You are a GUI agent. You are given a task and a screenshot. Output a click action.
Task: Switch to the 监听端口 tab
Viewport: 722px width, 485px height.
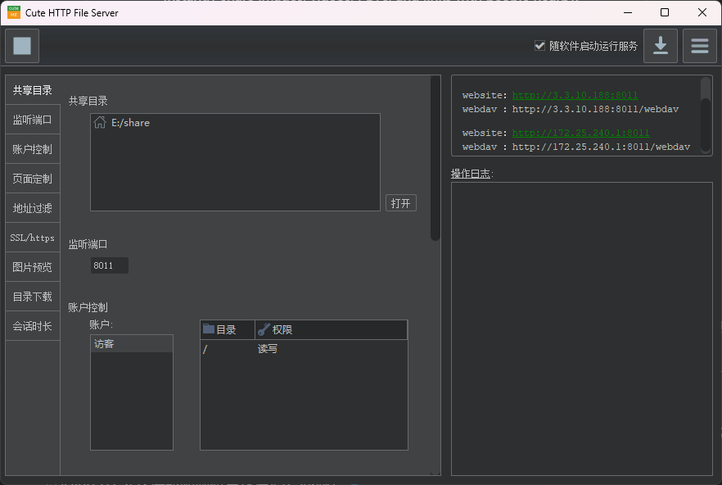pyautogui.click(x=33, y=120)
